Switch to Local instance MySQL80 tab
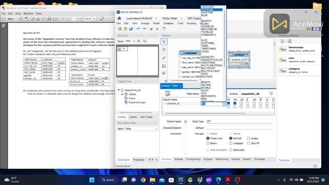 pos(139,18)
